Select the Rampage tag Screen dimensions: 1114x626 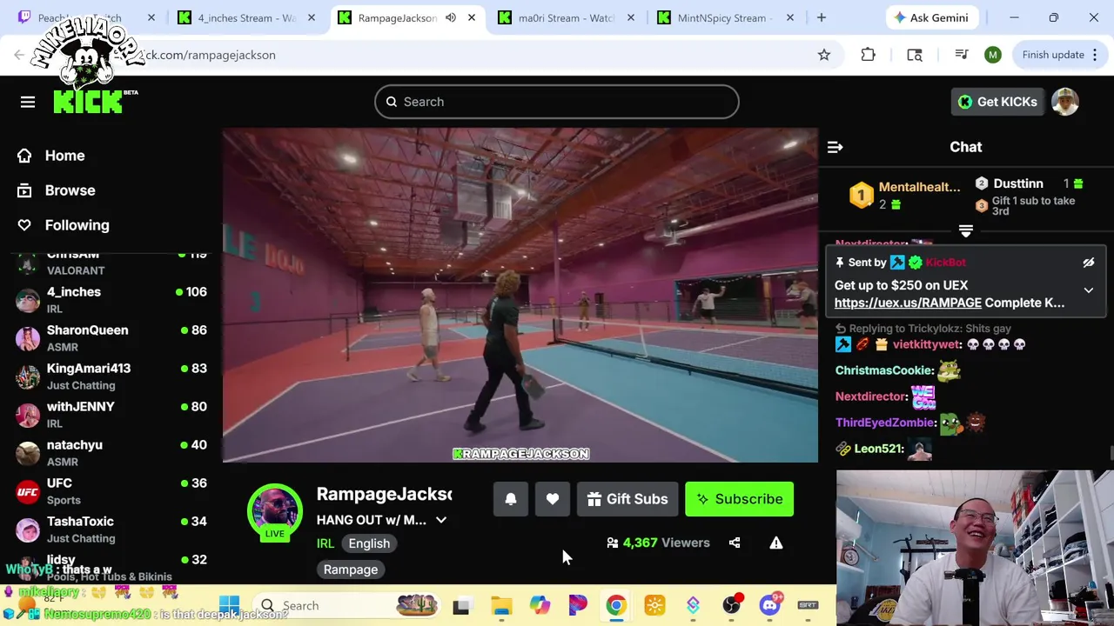coord(351,569)
